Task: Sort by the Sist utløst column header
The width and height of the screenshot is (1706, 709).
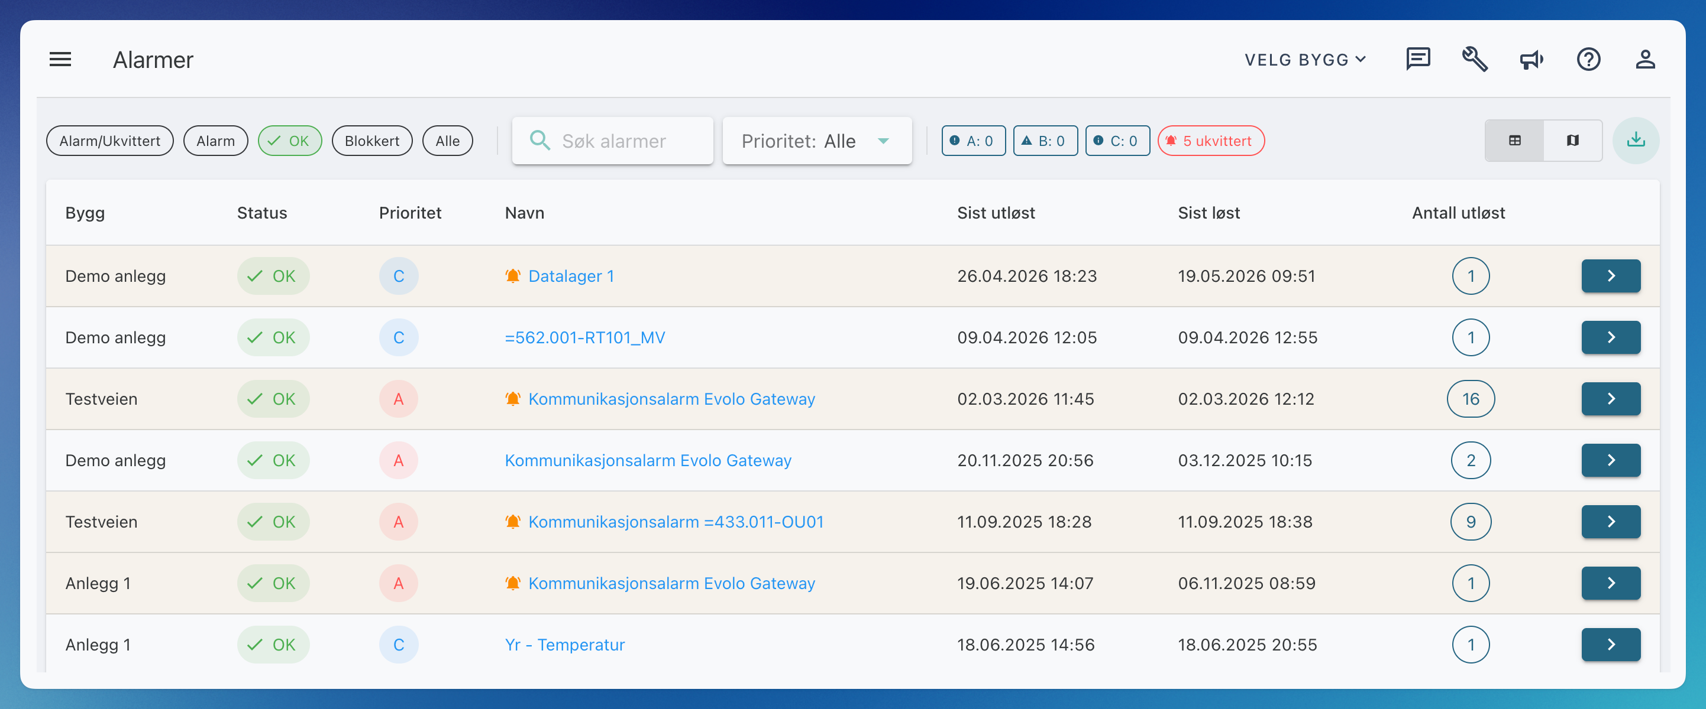Action: point(996,213)
